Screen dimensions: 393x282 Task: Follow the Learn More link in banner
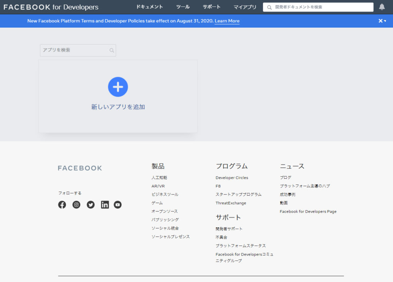point(227,21)
